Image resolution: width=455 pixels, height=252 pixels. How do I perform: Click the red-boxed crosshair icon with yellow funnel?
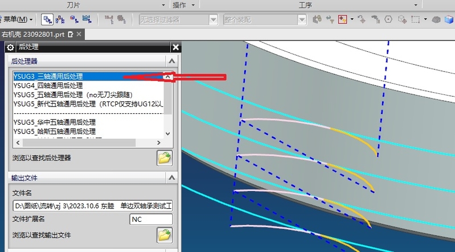342,19
